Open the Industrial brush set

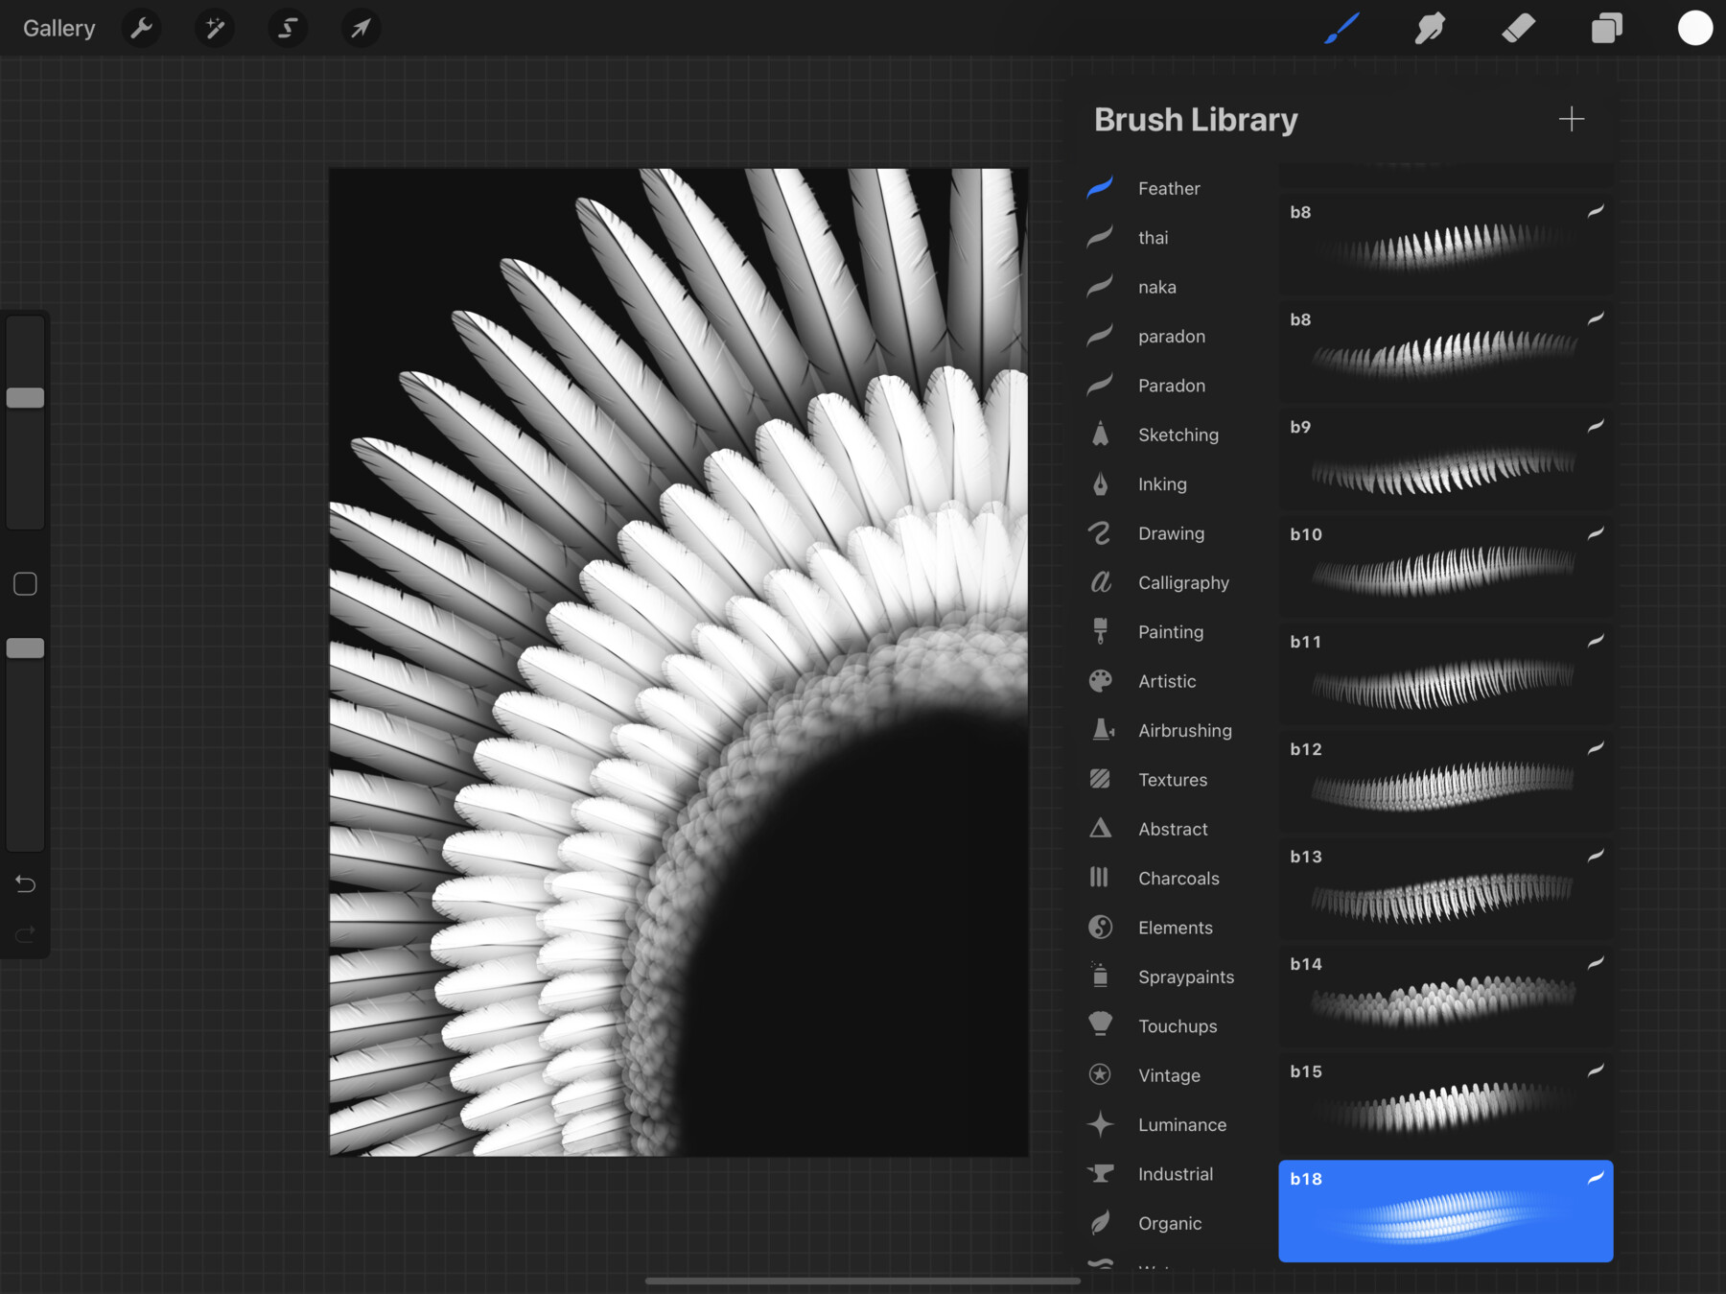(1176, 1174)
